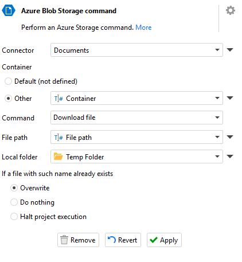This screenshot has height=262, width=242.
Task: Select Default (not defined) container option
Action: pyautogui.click(x=8, y=81)
